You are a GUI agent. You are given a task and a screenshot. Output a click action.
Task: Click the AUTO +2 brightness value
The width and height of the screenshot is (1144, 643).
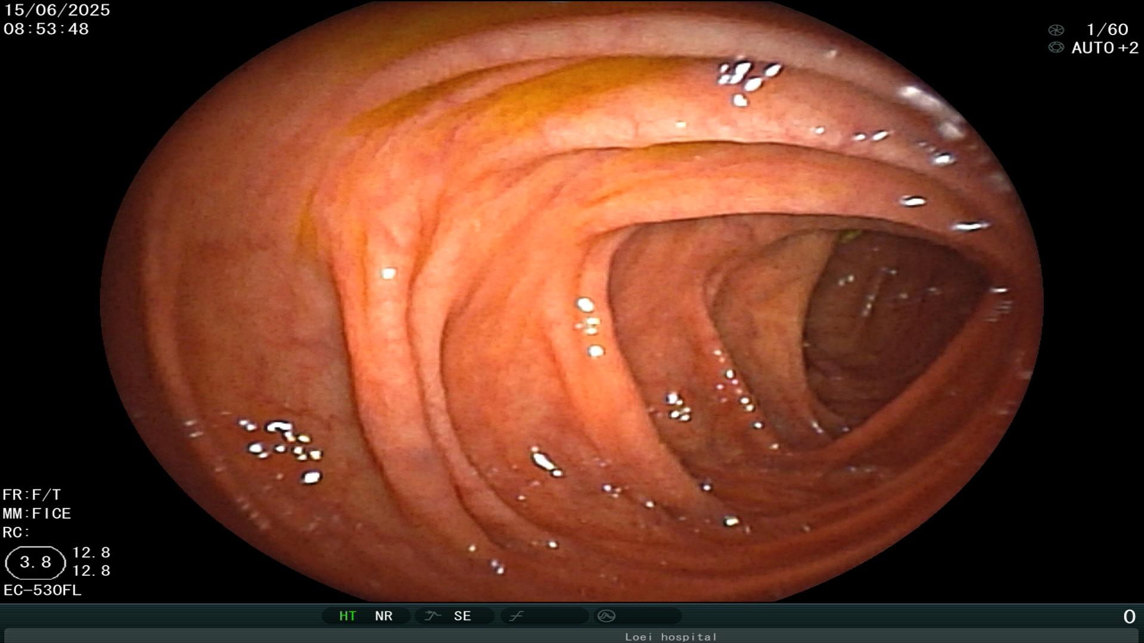[1105, 48]
